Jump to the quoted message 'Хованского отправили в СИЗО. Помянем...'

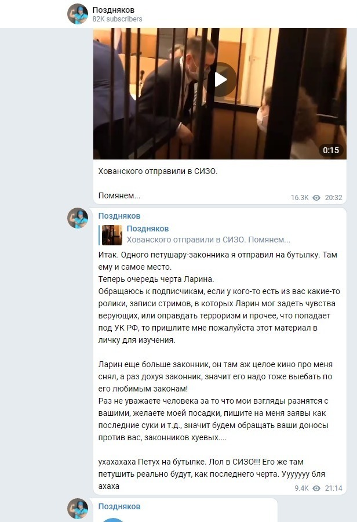coord(208,240)
